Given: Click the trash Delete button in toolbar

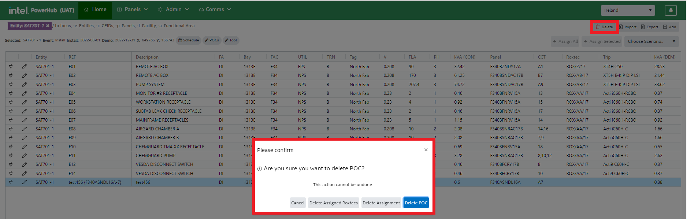Looking at the screenshot, I should click(604, 27).
